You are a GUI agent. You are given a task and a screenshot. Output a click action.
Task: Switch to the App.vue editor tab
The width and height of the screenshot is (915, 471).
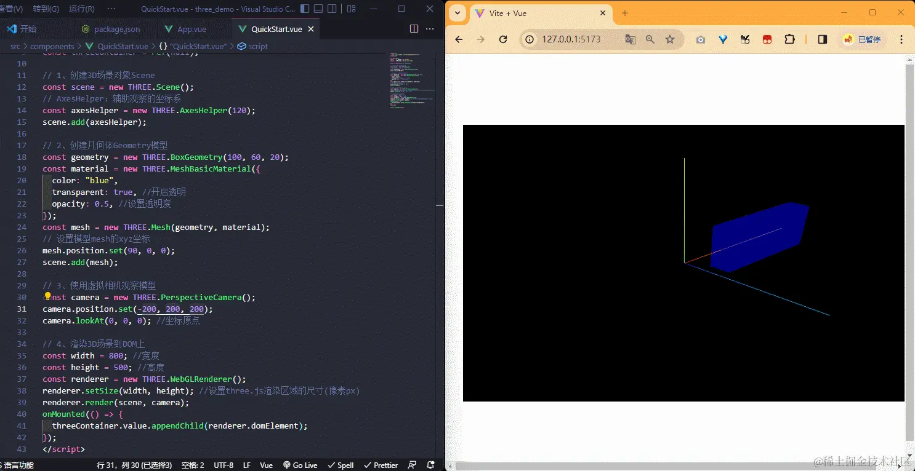(x=185, y=29)
